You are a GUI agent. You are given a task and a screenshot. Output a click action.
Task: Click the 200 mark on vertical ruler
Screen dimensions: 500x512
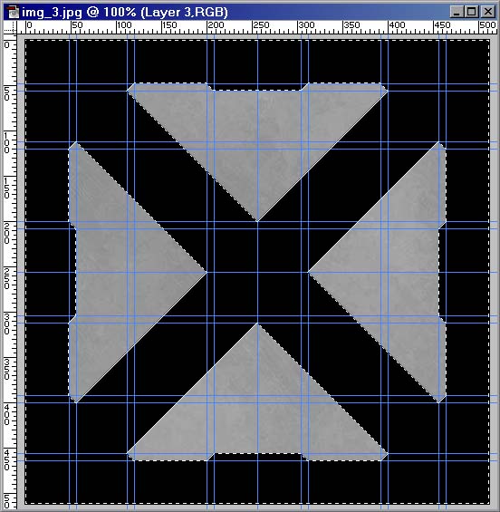point(6,233)
